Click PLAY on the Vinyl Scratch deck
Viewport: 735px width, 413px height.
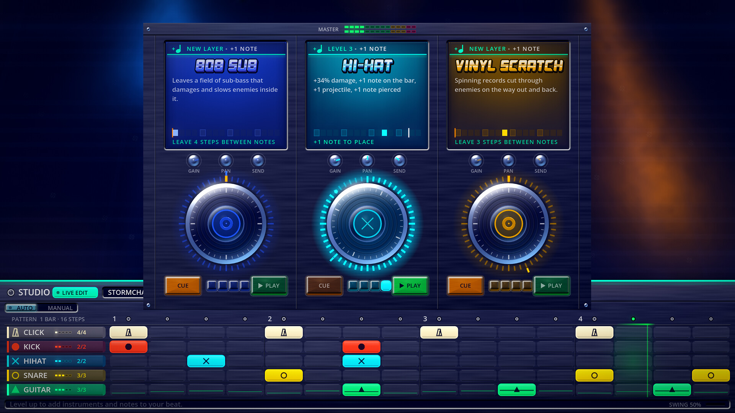(552, 286)
